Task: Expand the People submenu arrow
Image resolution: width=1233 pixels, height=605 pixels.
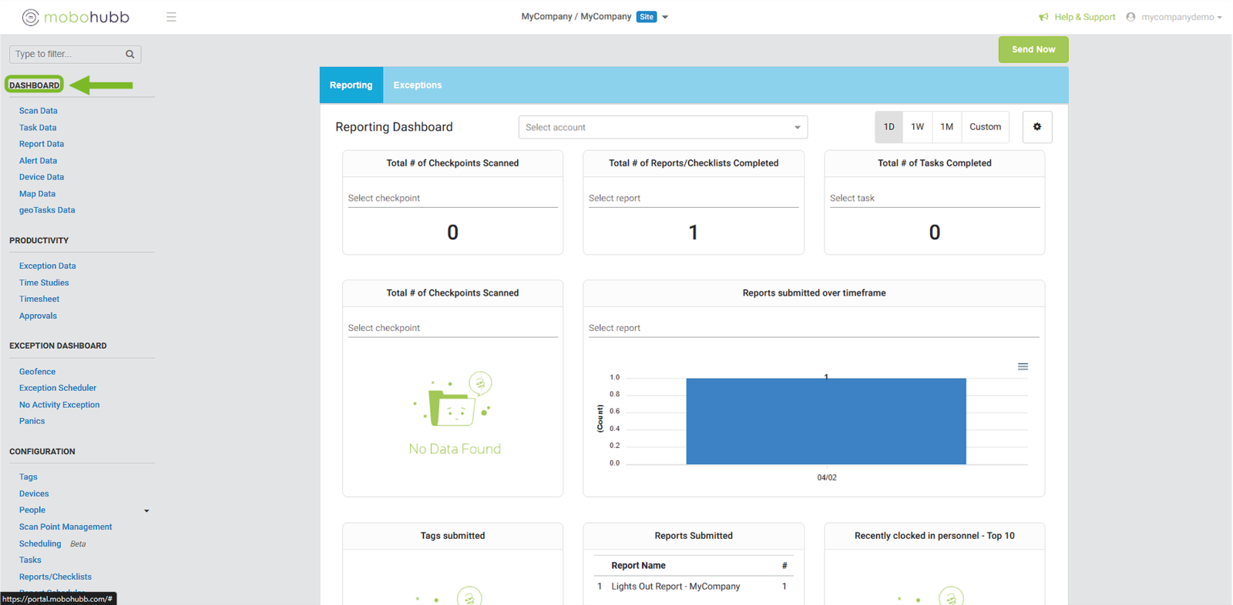Action: pos(146,510)
